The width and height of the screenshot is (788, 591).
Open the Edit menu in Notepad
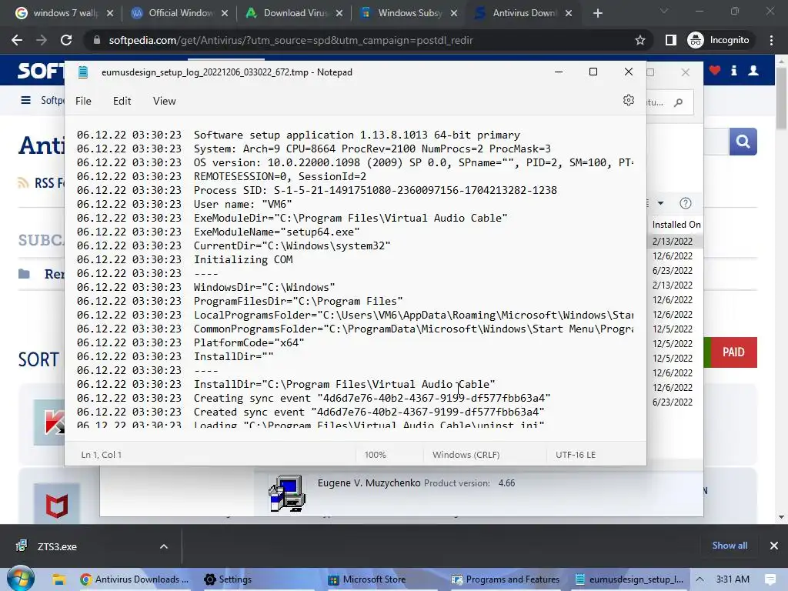122,101
